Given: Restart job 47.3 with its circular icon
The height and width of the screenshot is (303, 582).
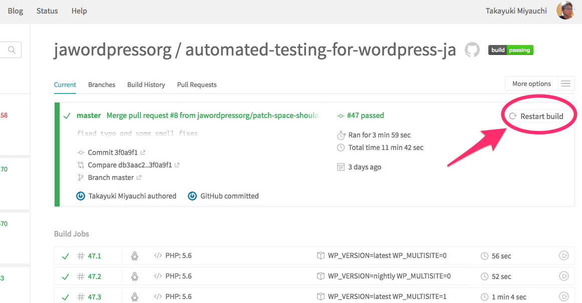Looking at the screenshot, I should [x=564, y=296].
